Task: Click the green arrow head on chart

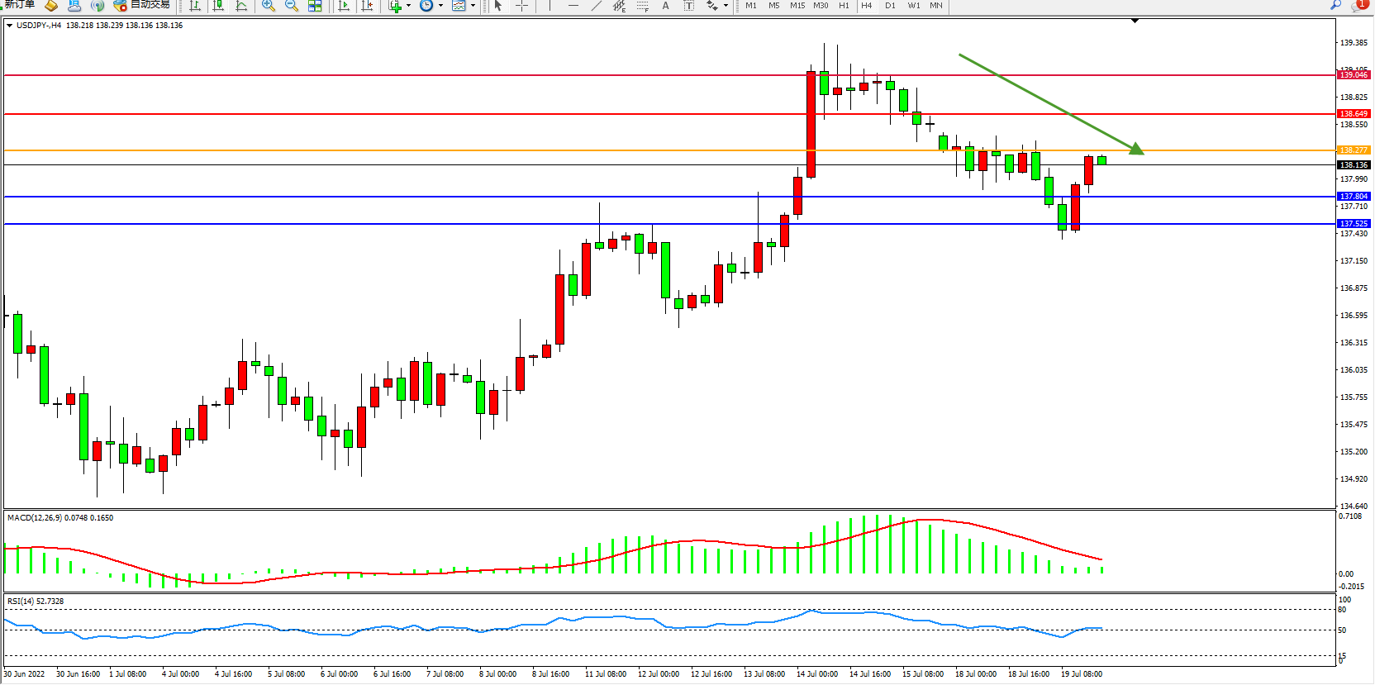Action: (x=1136, y=149)
